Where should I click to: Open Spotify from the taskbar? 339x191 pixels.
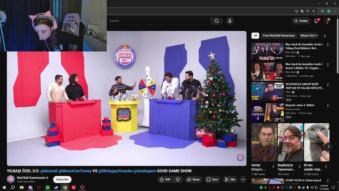coord(48,188)
